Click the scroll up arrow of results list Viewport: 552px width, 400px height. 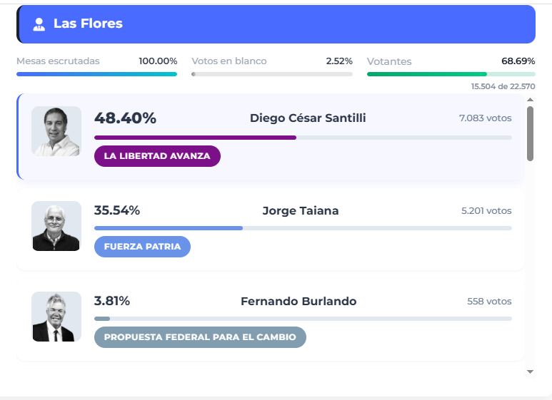pyautogui.click(x=530, y=101)
